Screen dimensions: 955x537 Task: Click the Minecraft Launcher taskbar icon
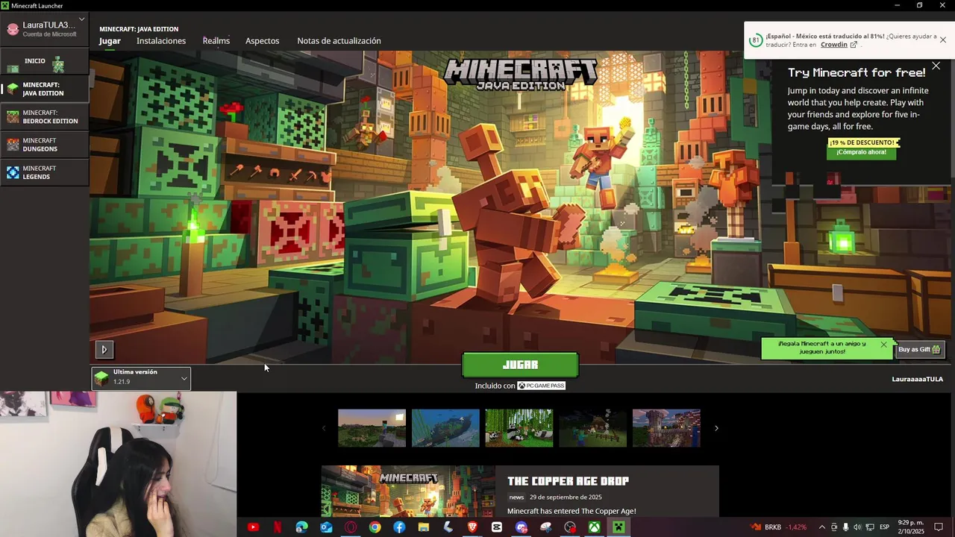click(x=619, y=527)
